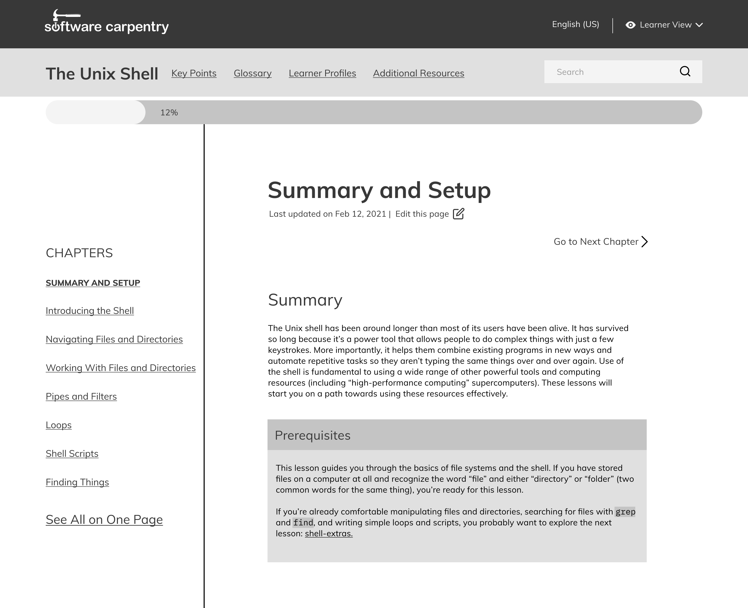
Task: Click the edit pencil icon next to Edit this page
Action: (x=458, y=214)
